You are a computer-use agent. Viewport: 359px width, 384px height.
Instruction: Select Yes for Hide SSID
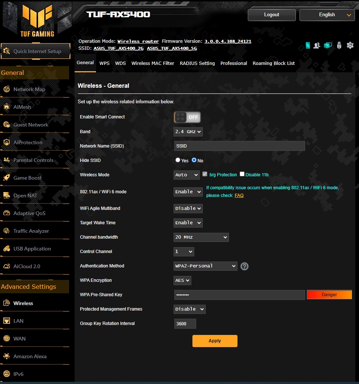(x=178, y=160)
